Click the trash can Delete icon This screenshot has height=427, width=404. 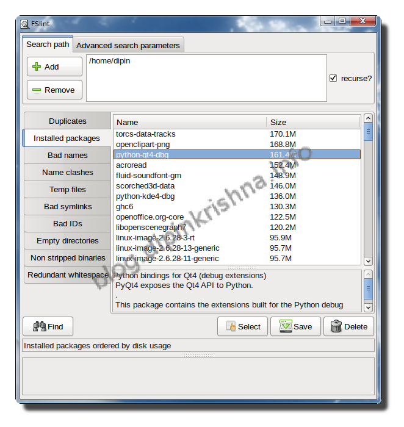[x=336, y=326]
